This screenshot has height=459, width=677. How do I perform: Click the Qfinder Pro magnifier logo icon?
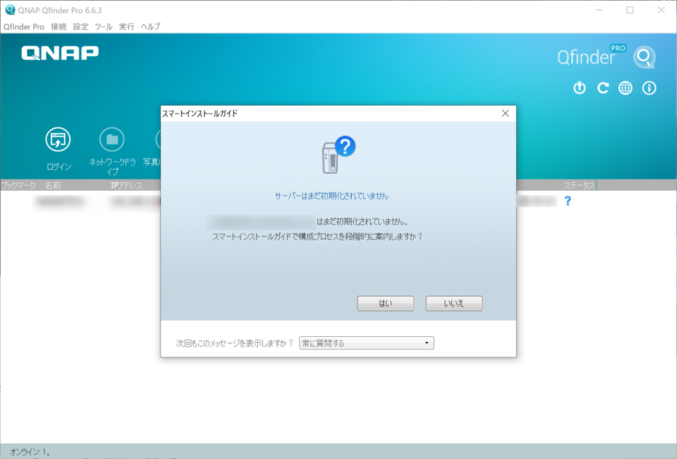(644, 57)
